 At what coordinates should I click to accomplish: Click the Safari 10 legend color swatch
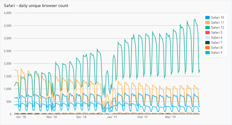coord(207,18)
